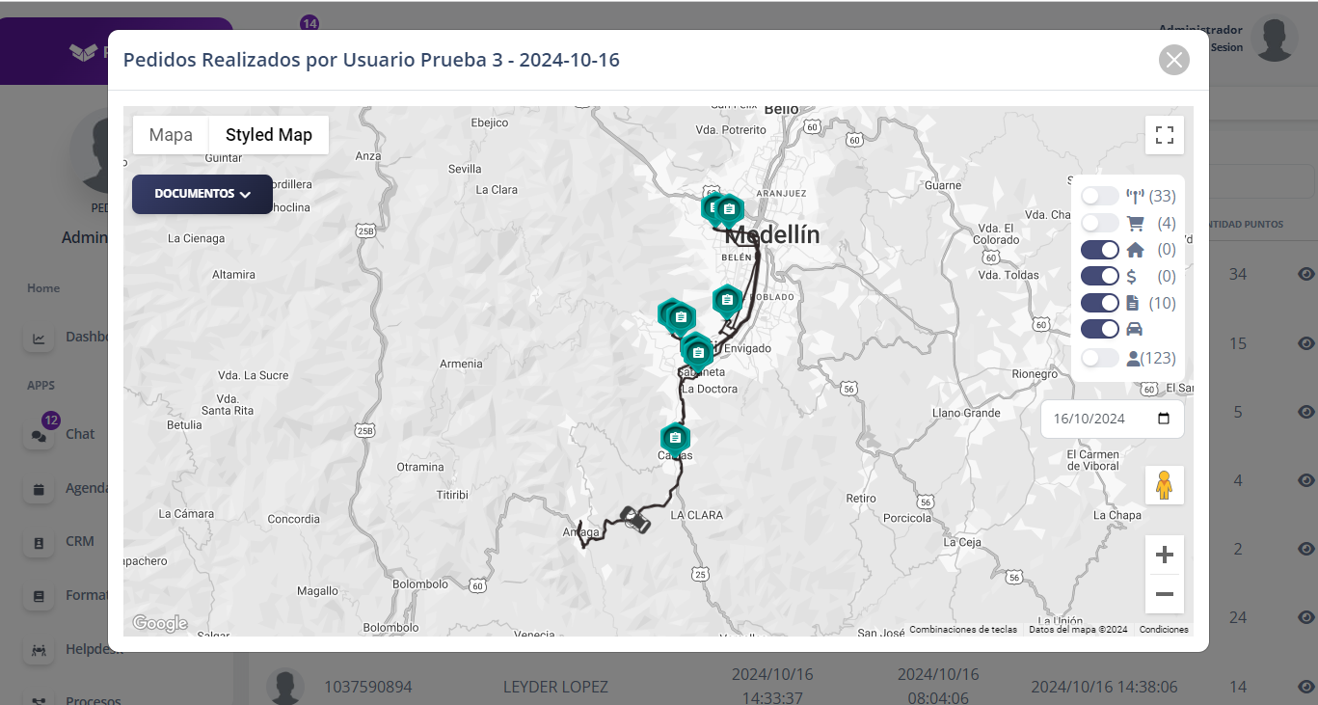Disable the dollar payments layer (0)

1100,276
